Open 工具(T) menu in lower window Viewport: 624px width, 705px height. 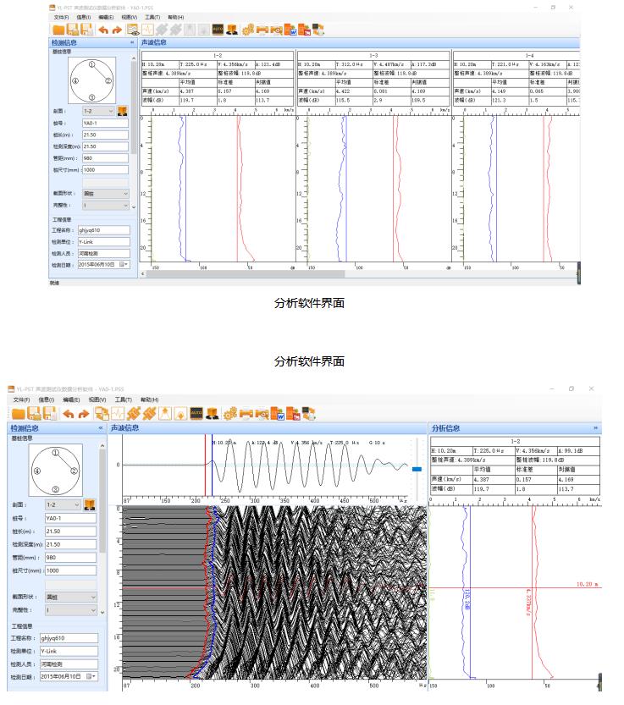point(124,399)
